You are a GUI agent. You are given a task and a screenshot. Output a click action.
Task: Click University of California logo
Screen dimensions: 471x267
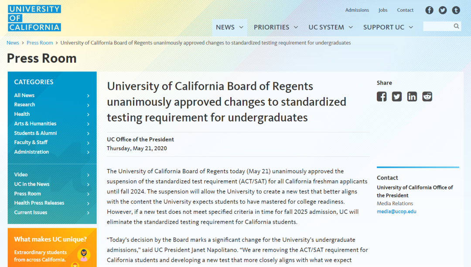coord(34,18)
